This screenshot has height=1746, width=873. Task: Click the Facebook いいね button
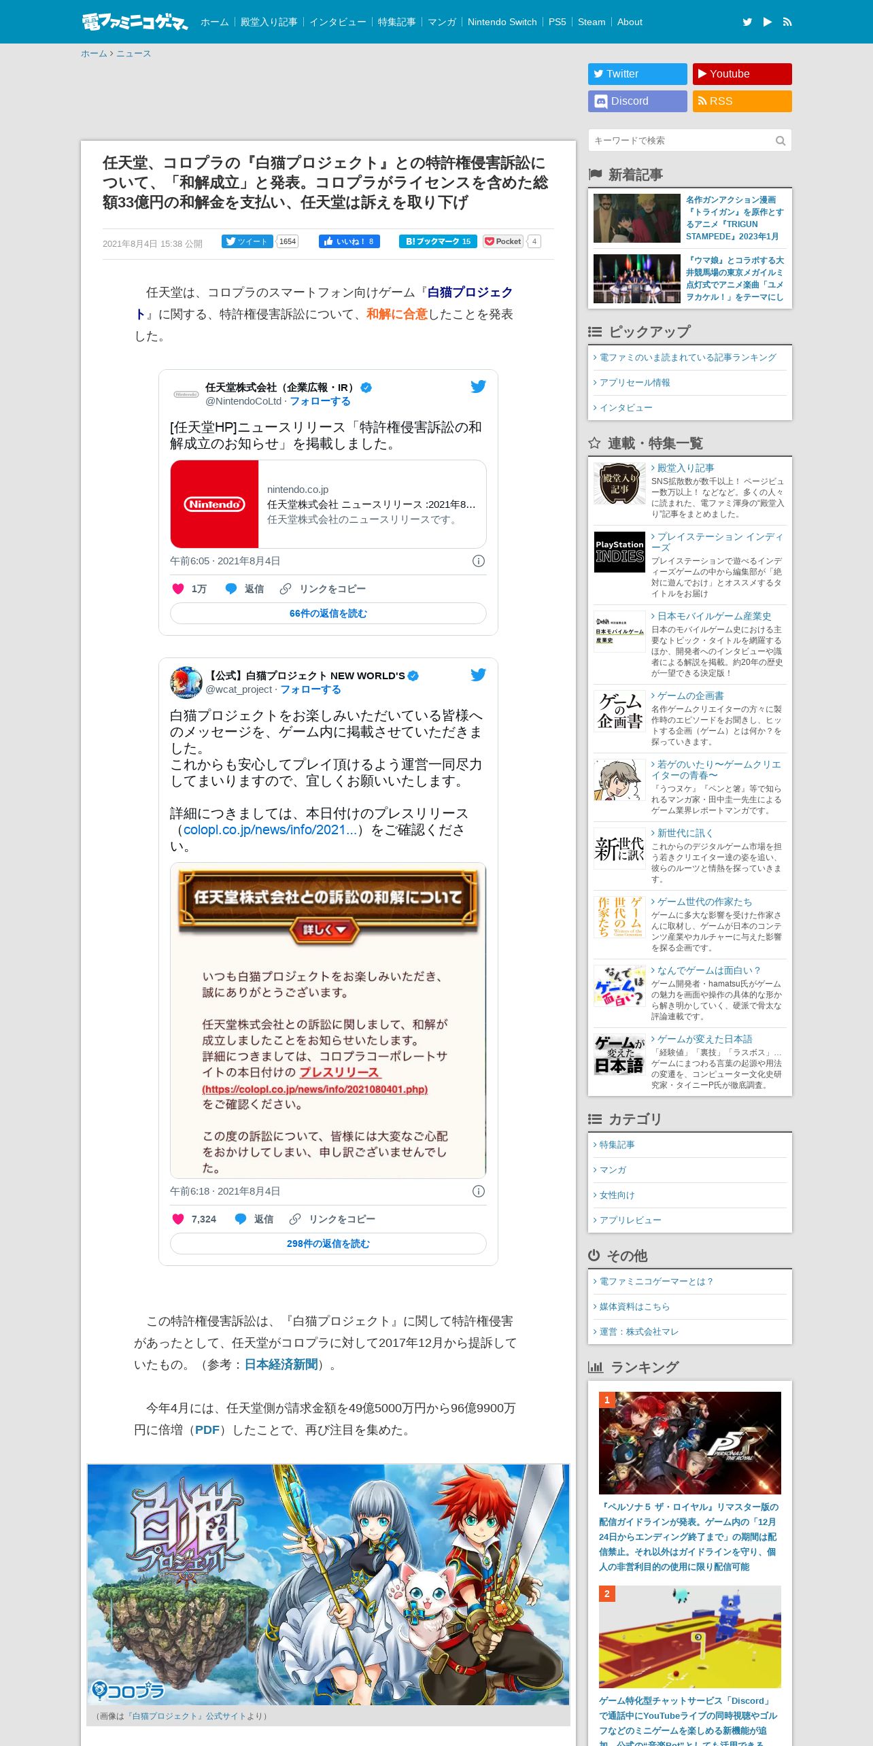tap(349, 241)
